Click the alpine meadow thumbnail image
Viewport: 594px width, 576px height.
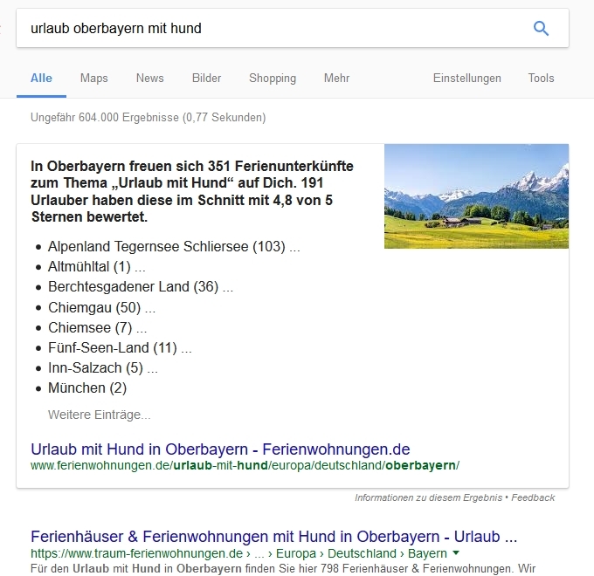tap(476, 196)
